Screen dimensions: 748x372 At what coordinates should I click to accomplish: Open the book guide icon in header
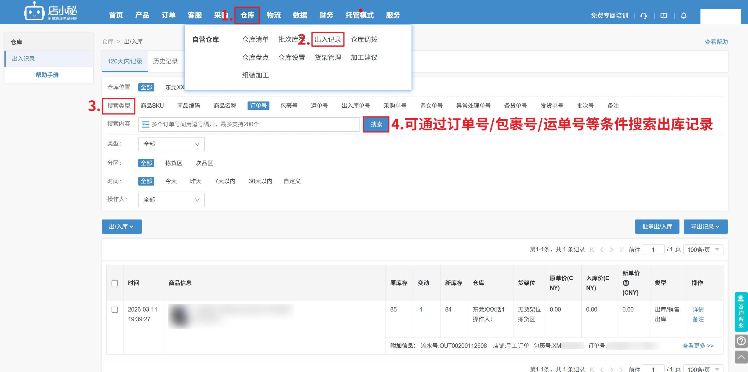pos(664,16)
